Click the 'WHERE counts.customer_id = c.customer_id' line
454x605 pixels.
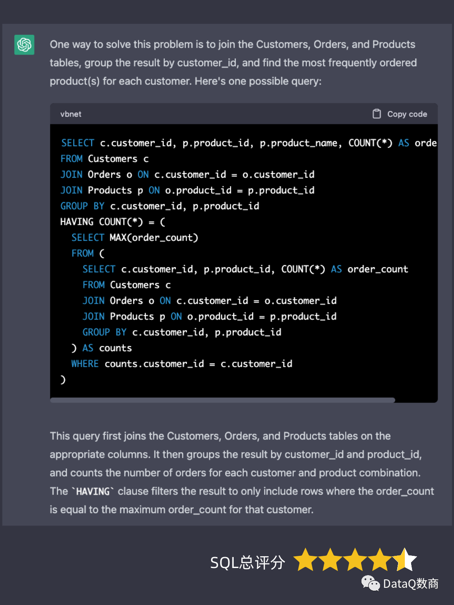click(182, 364)
